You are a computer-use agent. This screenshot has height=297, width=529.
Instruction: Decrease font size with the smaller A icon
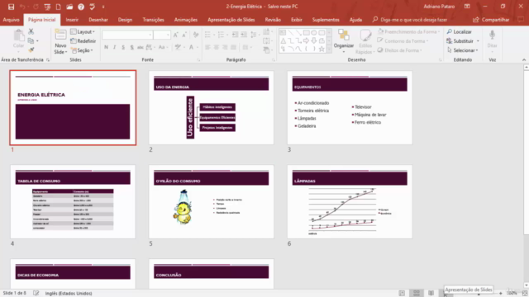[x=184, y=35]
